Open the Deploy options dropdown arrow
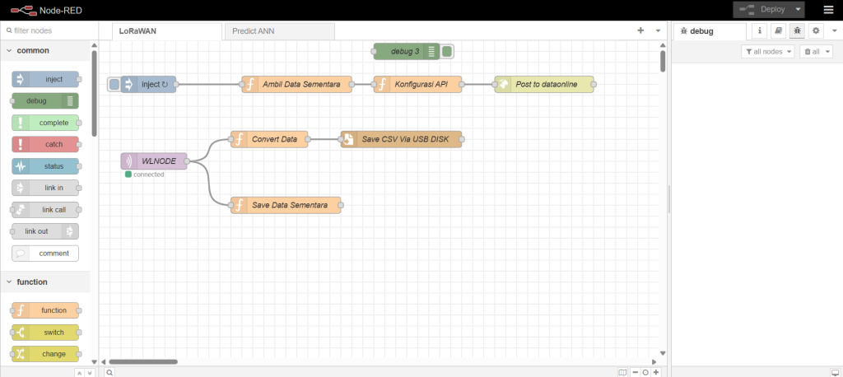843x377 pixels. click(x=799, y=10)
